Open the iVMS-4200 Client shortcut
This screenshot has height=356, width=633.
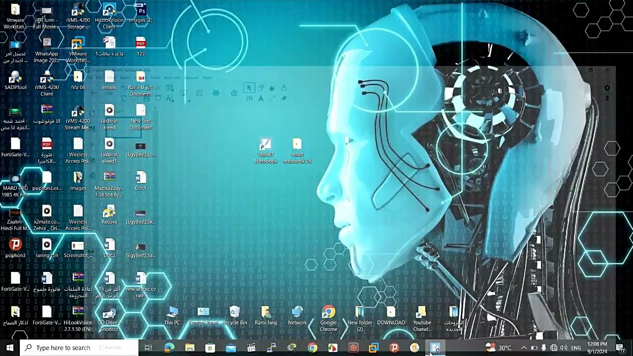coord(46,84)
